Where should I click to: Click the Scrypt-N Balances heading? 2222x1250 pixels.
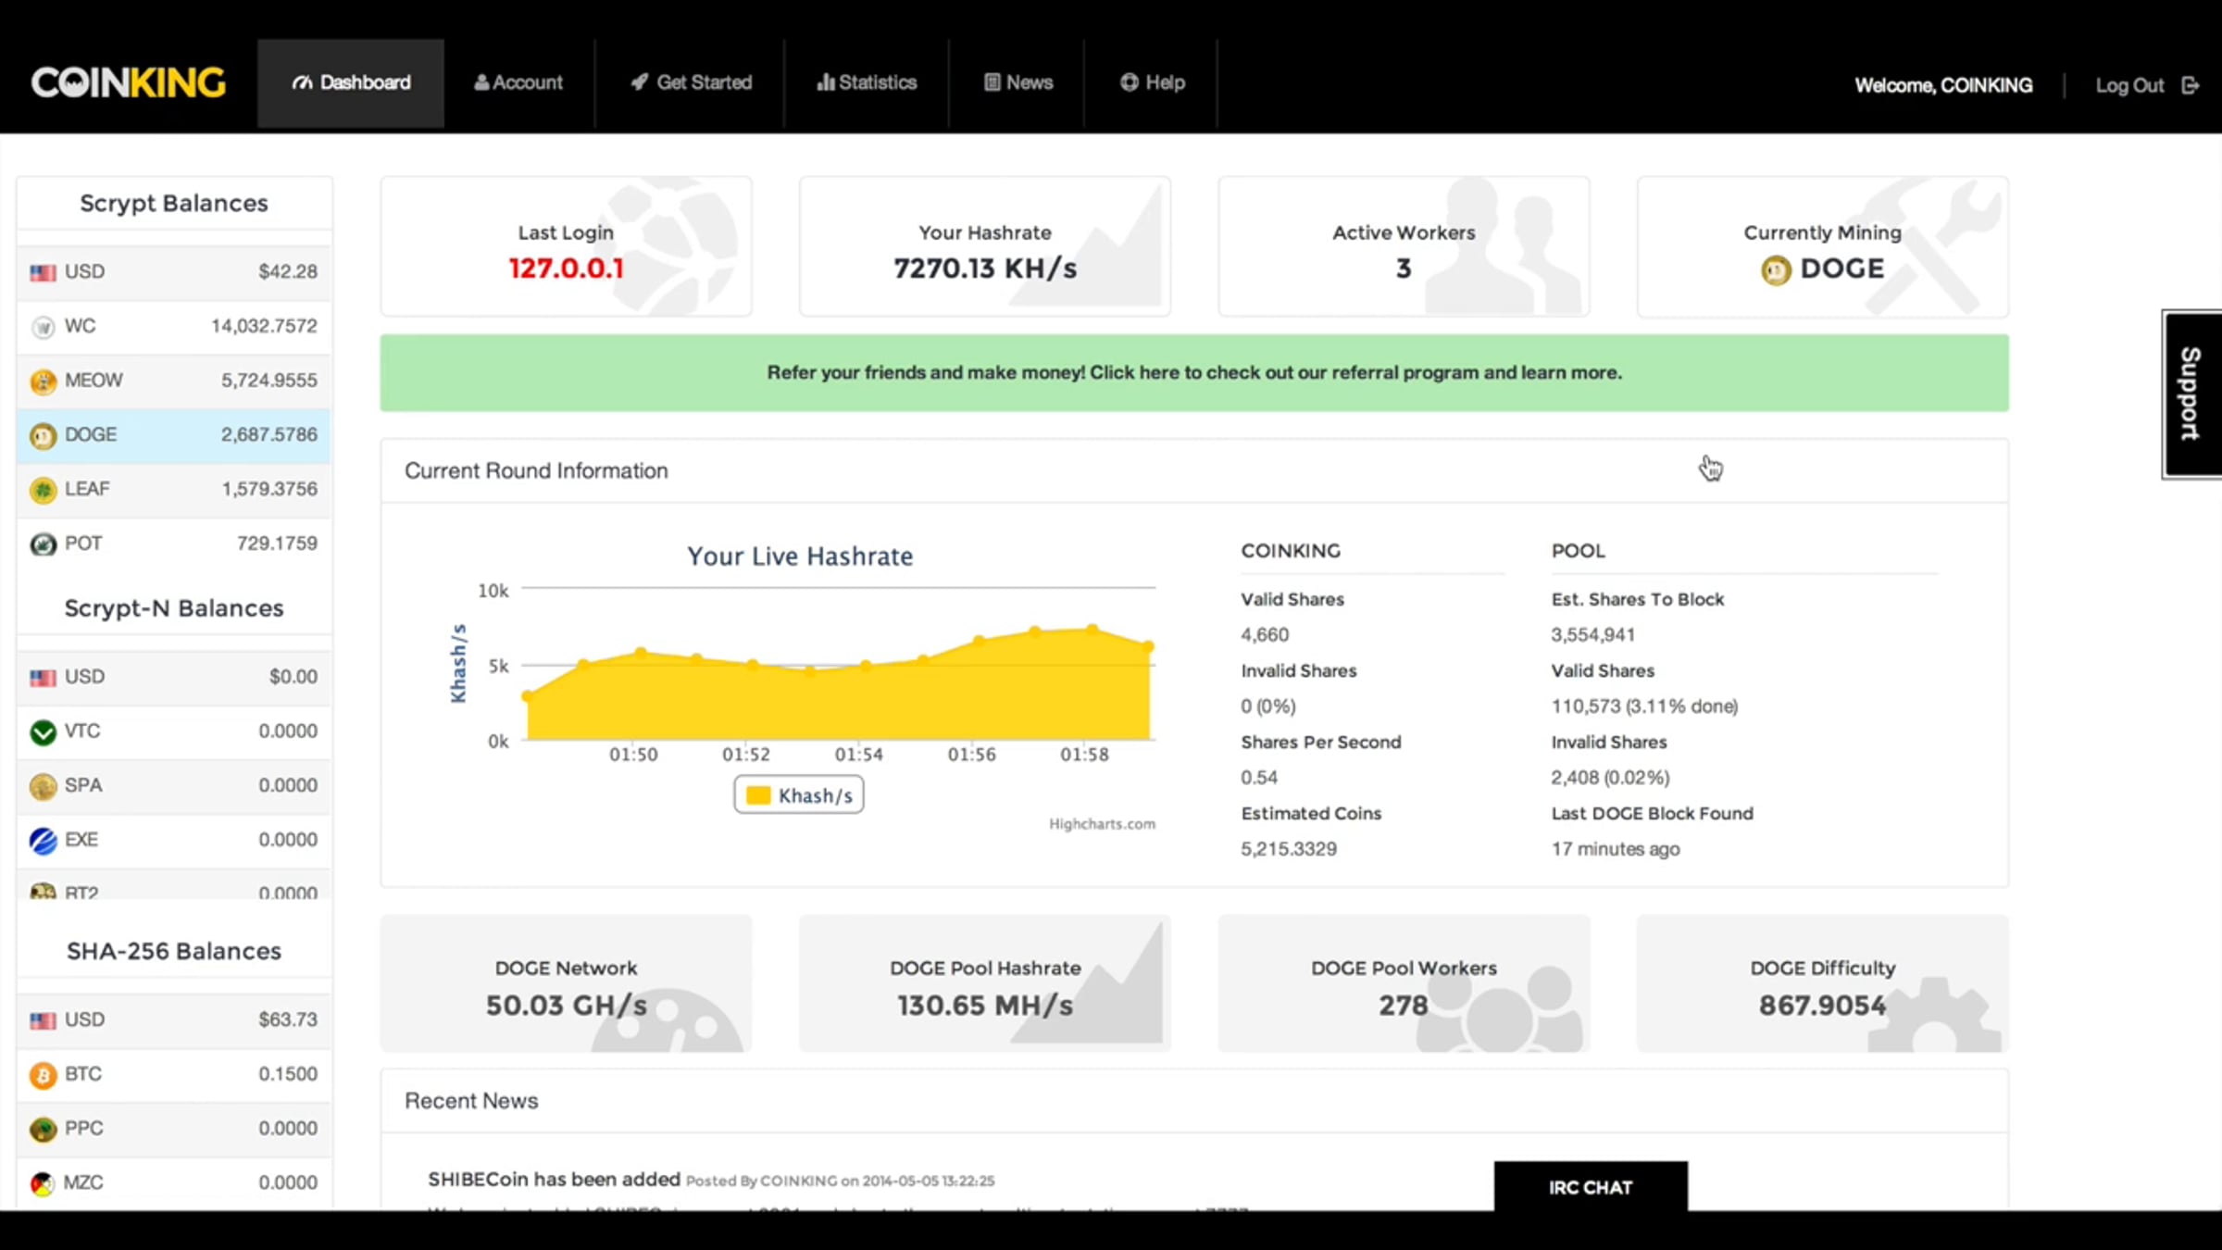[174, 608]
